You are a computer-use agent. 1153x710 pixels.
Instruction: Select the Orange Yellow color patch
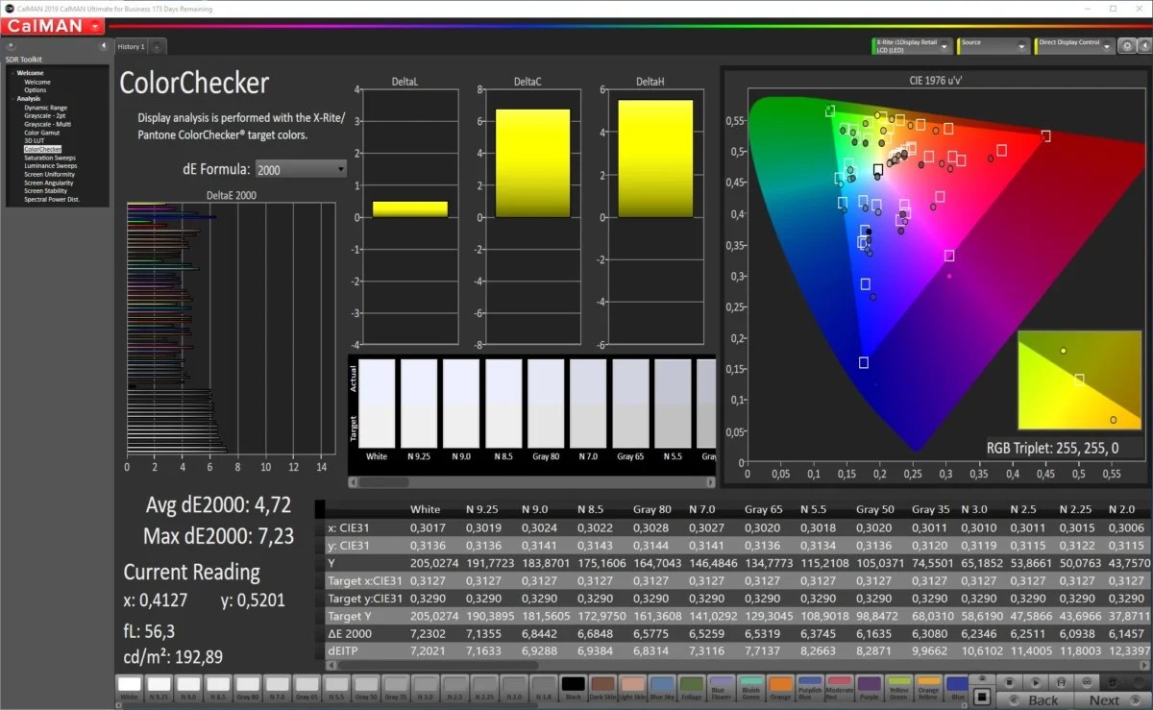pos(928,687)
